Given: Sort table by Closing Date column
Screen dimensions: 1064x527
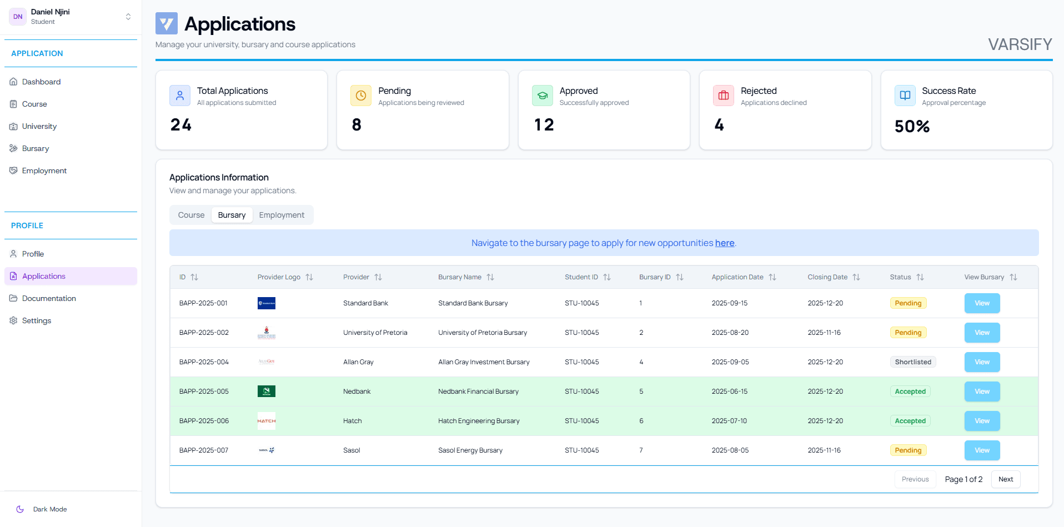Looking at the screenshot, I should (x=856, y=277).
